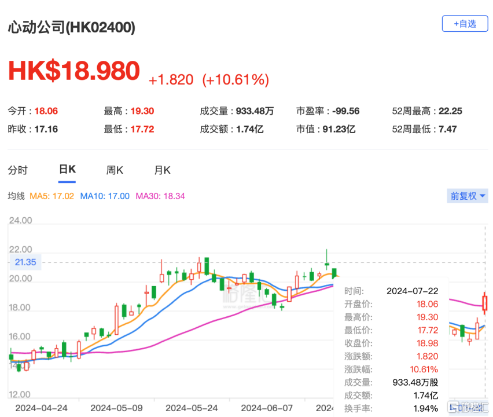The image size is (493, 417).
Task: Click the tooltip 涨跌幅 value 10.61%
Action: (424, 370)
